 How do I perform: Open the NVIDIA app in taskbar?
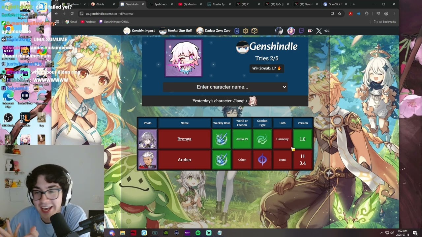(x=166, y=233)
